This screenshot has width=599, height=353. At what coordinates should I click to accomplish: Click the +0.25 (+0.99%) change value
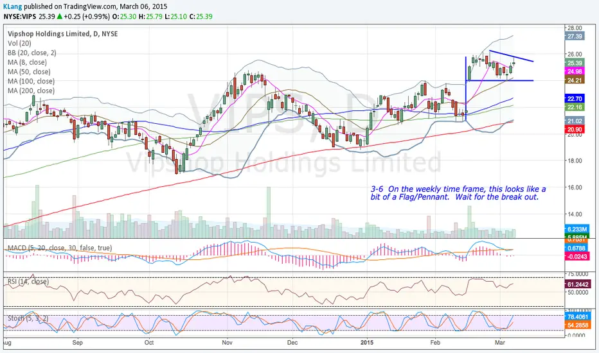[x=86, y=17]
